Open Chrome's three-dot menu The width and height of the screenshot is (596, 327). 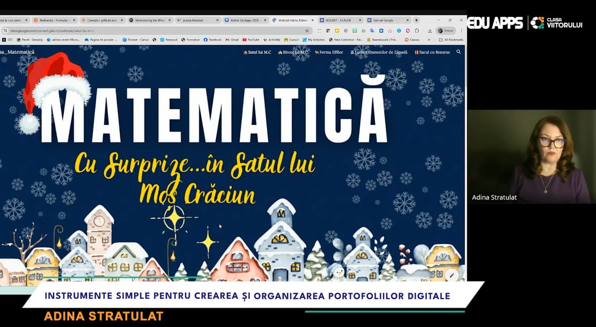461,31
